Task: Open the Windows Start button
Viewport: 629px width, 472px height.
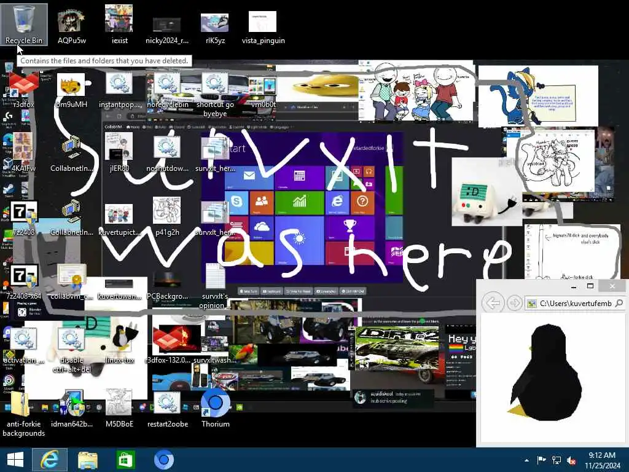Action: (15, 460)
